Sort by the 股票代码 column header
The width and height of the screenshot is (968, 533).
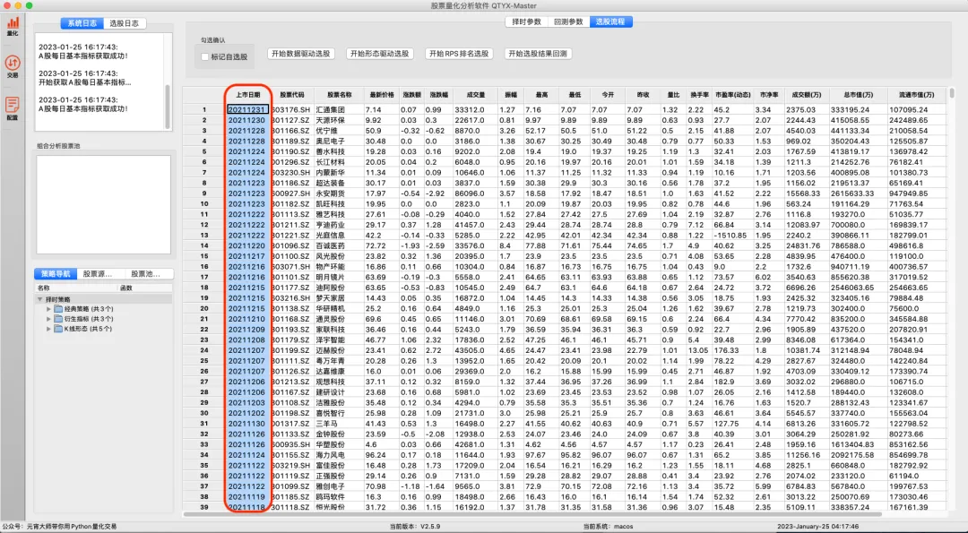pos(292,95)
